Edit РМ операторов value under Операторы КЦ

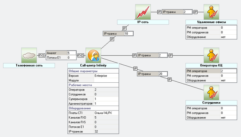coord(228,71)
